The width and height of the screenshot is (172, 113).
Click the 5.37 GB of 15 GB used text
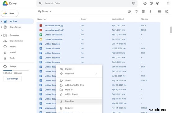tap(13, 73)
